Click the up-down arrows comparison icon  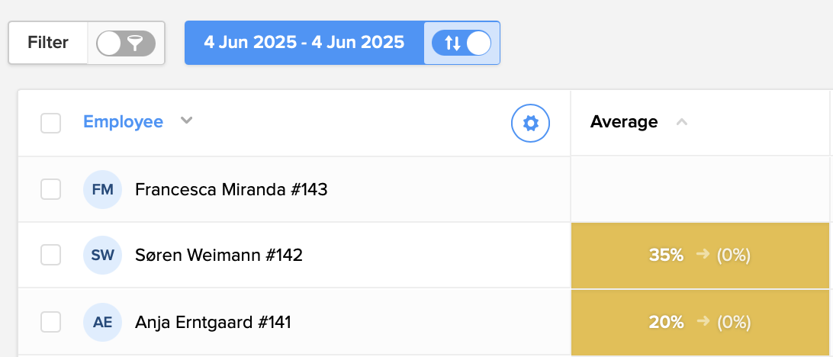(453, 43)
